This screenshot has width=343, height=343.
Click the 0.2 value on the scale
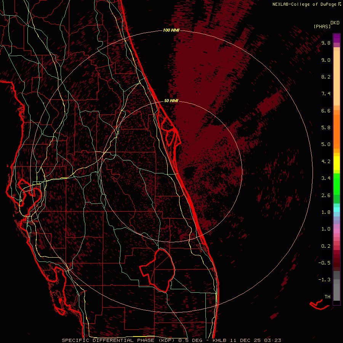[326, 246]
